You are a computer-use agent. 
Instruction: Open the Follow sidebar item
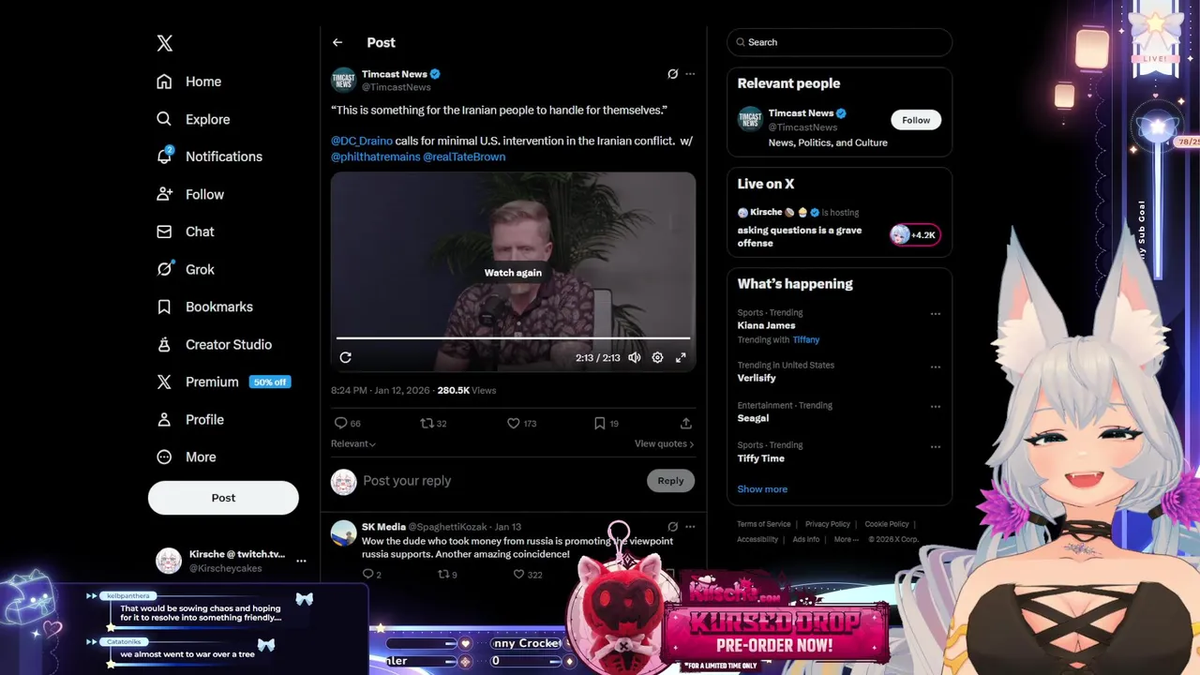191,194
